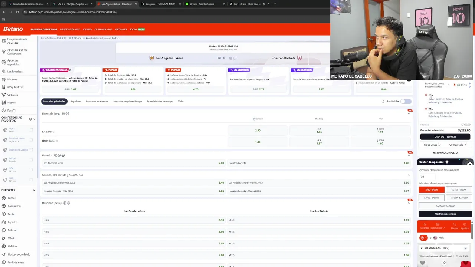Screen dimensions: 475x267
Task: Collapse Ganador market section
Action: [x=409, y=155]
